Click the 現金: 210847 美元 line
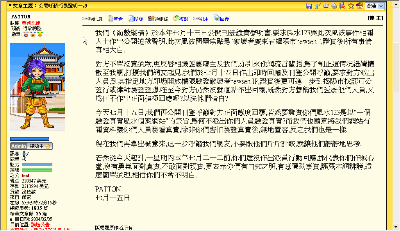This screenshot has width=400, height=231. [x=28, y=181]
